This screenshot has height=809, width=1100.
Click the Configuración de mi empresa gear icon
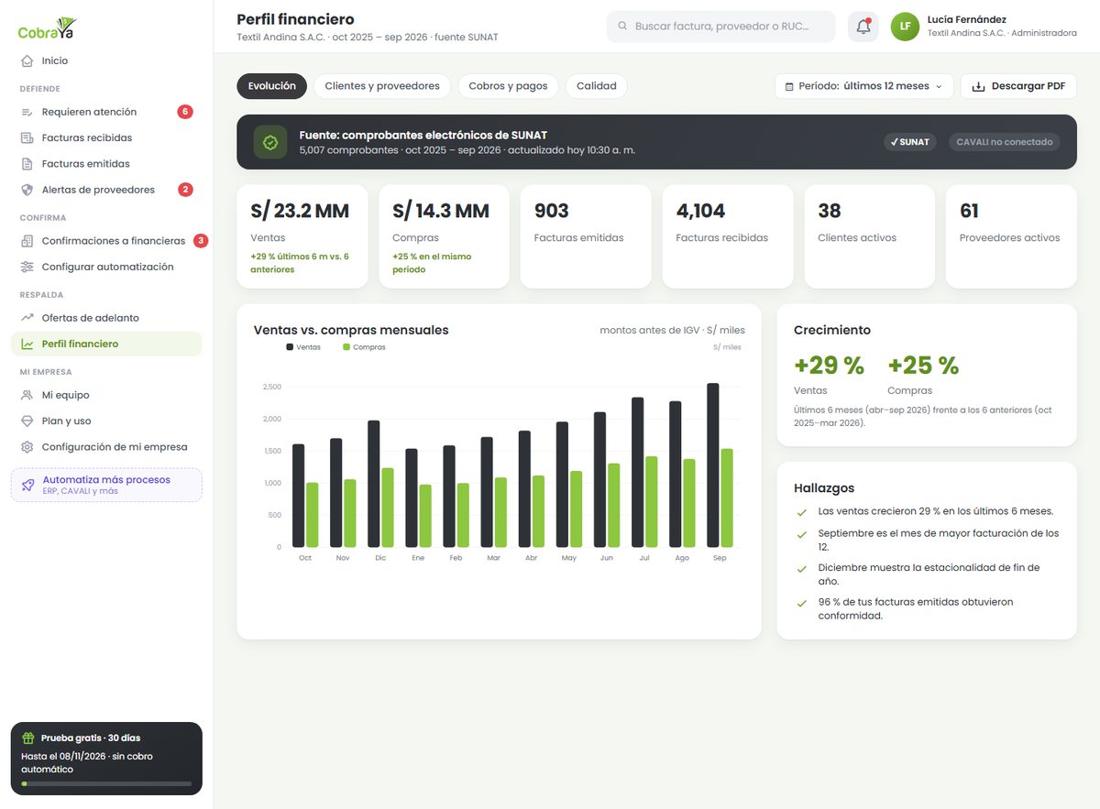27,447
